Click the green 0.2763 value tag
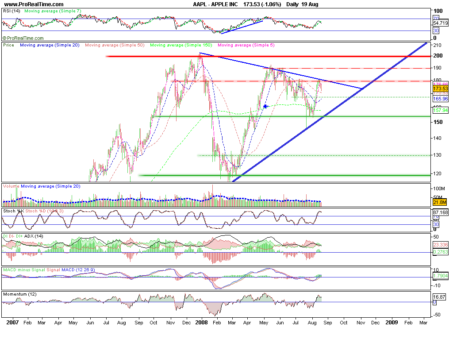453x354 pixels. pos(441,252)
